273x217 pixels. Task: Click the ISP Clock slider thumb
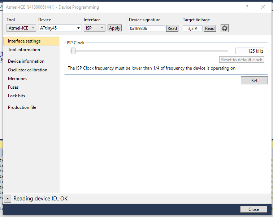tap(73, 51)
